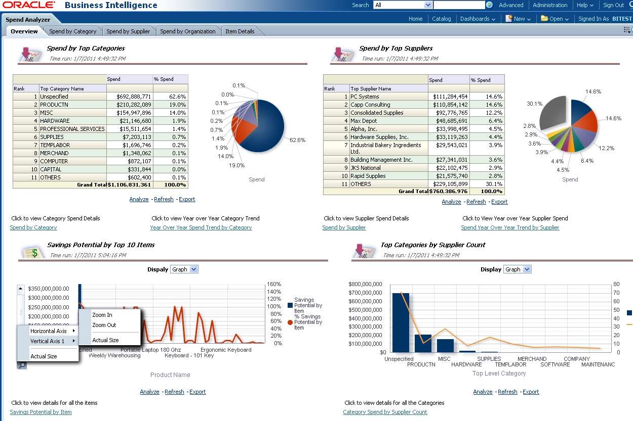Click Export under Spend by Top Suppliers
Screen dimensions: 633x421
(499, 202)
